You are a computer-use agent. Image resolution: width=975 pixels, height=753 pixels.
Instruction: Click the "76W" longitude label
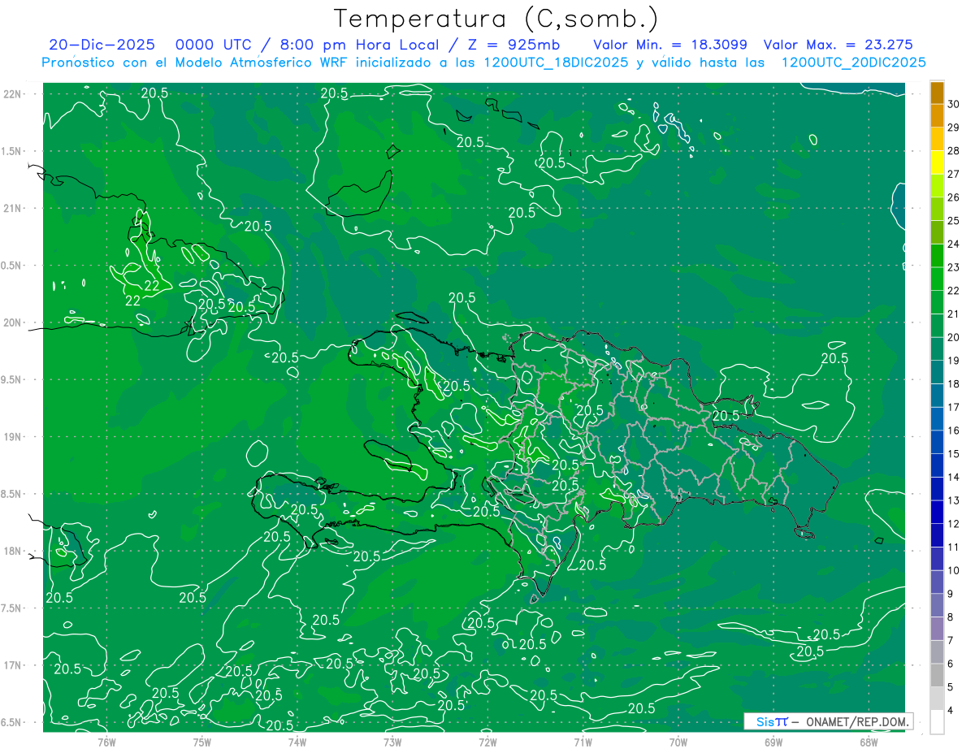tap(106, 742)
